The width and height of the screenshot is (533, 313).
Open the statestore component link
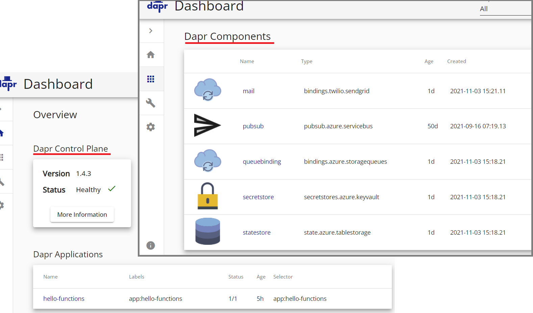pyautogui.click(x=256, y=232)
